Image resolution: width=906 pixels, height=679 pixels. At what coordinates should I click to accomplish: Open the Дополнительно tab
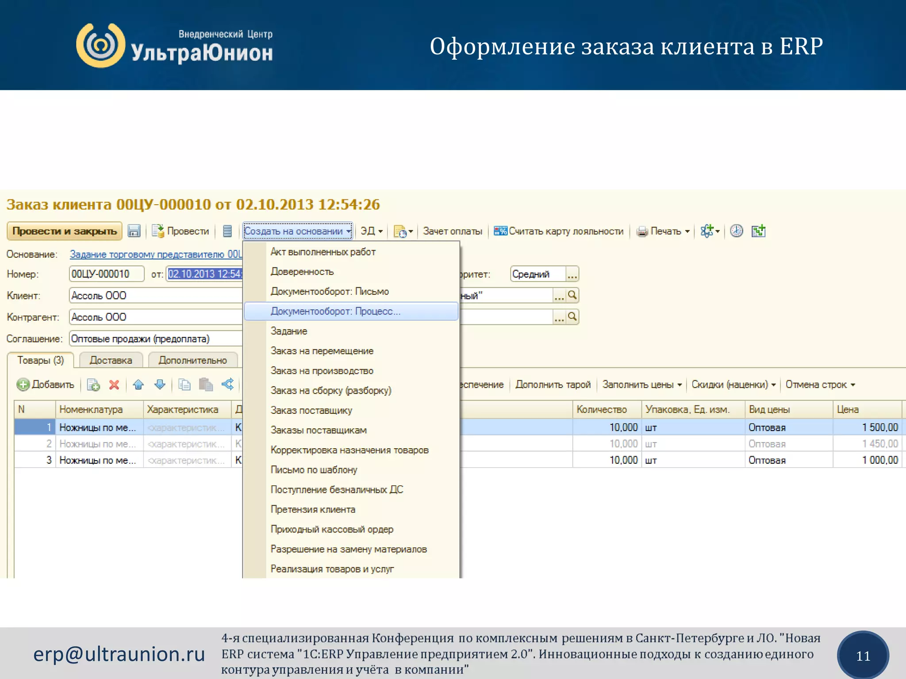point(193,360)
